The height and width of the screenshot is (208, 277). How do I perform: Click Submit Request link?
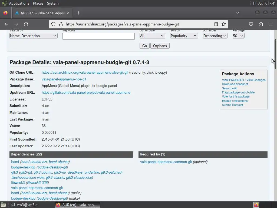(232, 105)
